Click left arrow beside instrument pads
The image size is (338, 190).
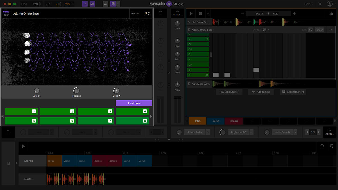tap(3, 116)
